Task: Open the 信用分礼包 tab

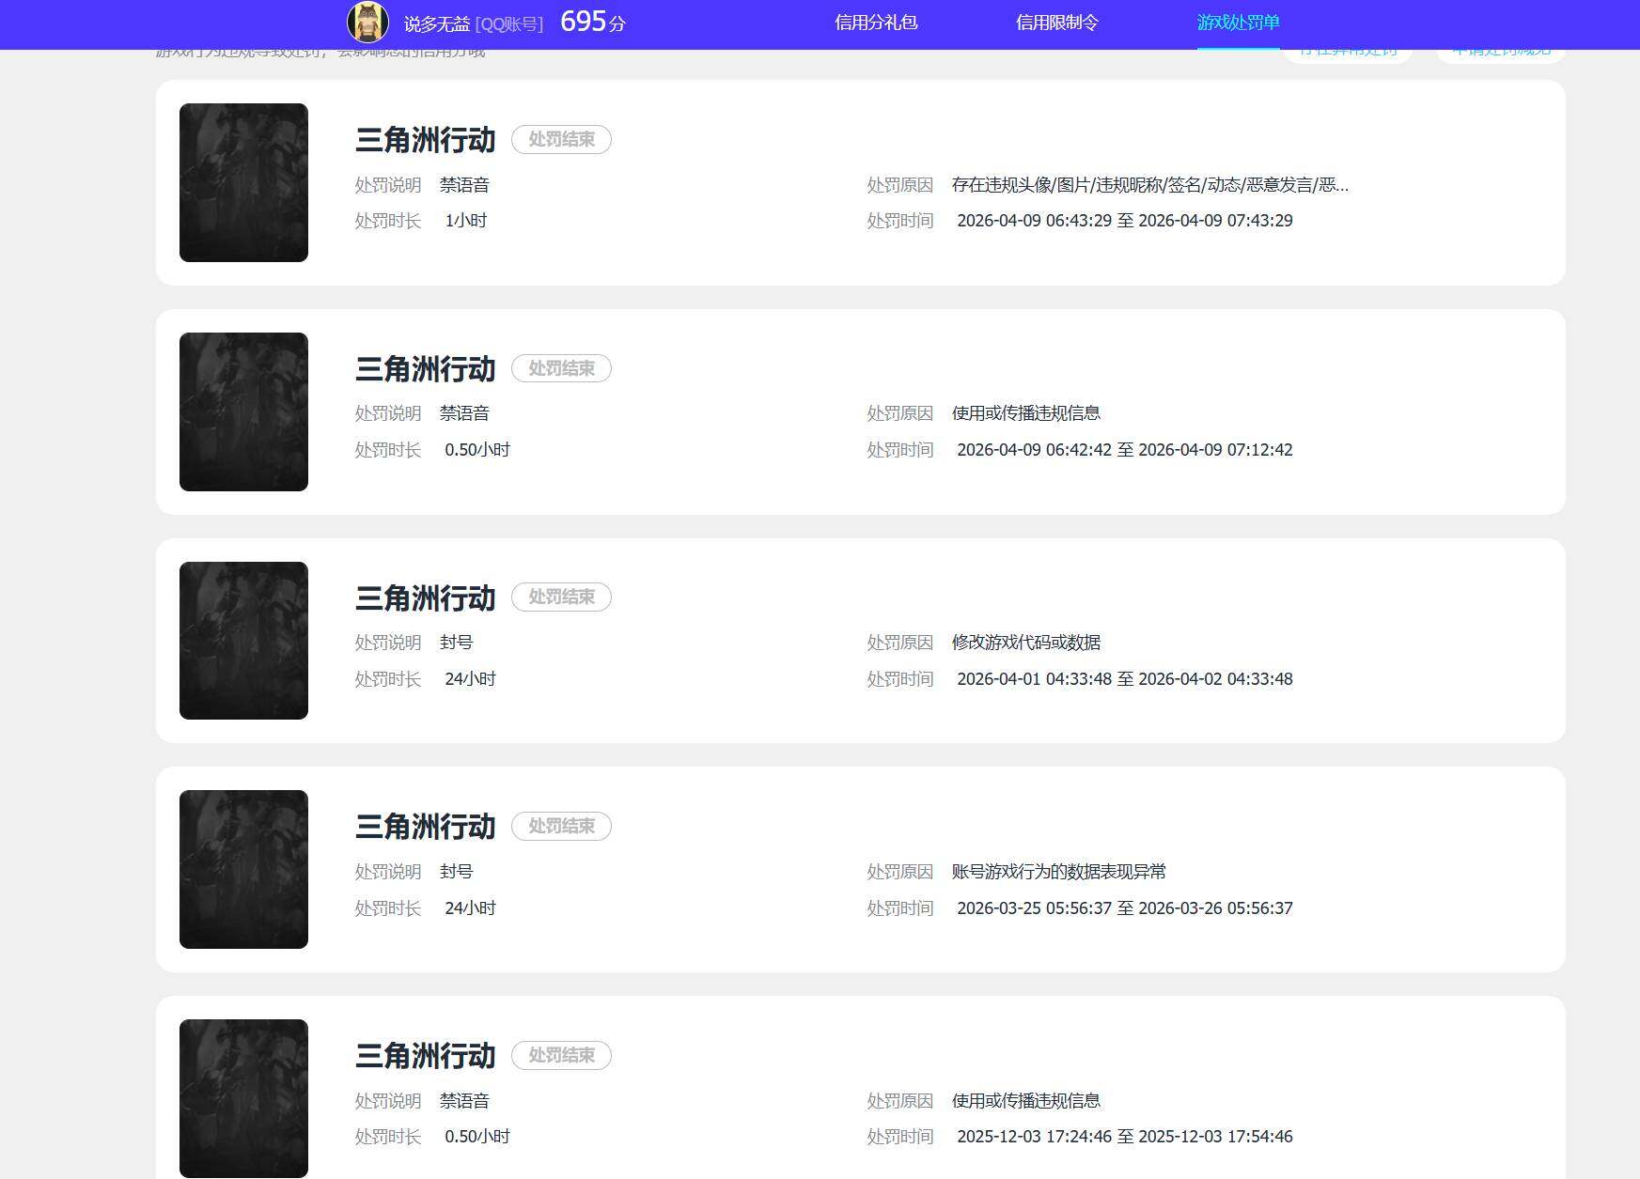Action: (x=876, y=23)
